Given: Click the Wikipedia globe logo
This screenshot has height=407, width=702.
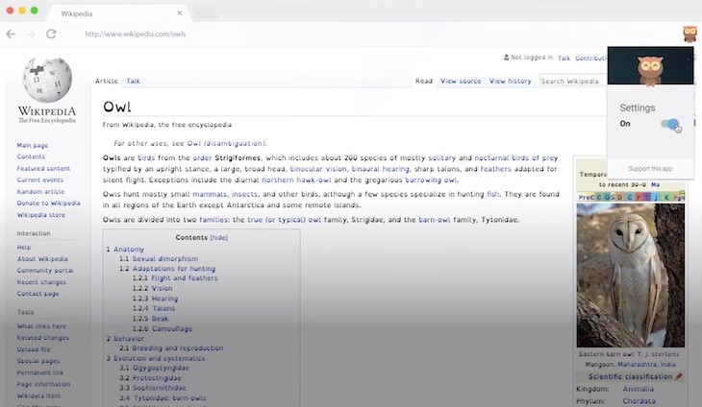Looking at the screenshot, I should click(46, 84).
